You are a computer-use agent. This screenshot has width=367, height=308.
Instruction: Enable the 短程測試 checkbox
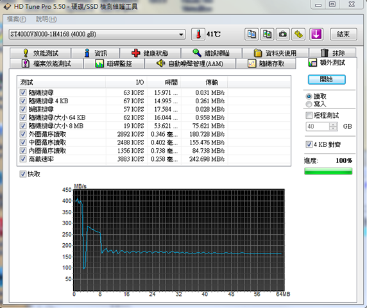pyautogui.click(x=309, y=115)
